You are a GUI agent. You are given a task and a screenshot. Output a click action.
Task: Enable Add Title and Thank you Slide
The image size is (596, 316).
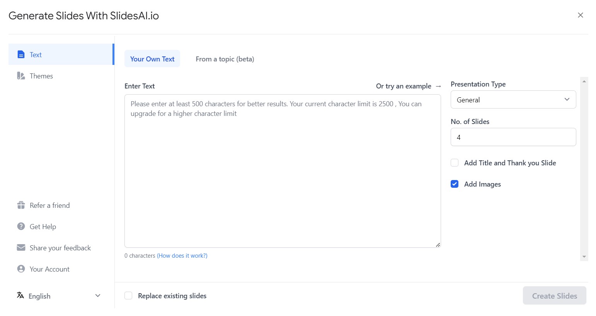point(454,163)
